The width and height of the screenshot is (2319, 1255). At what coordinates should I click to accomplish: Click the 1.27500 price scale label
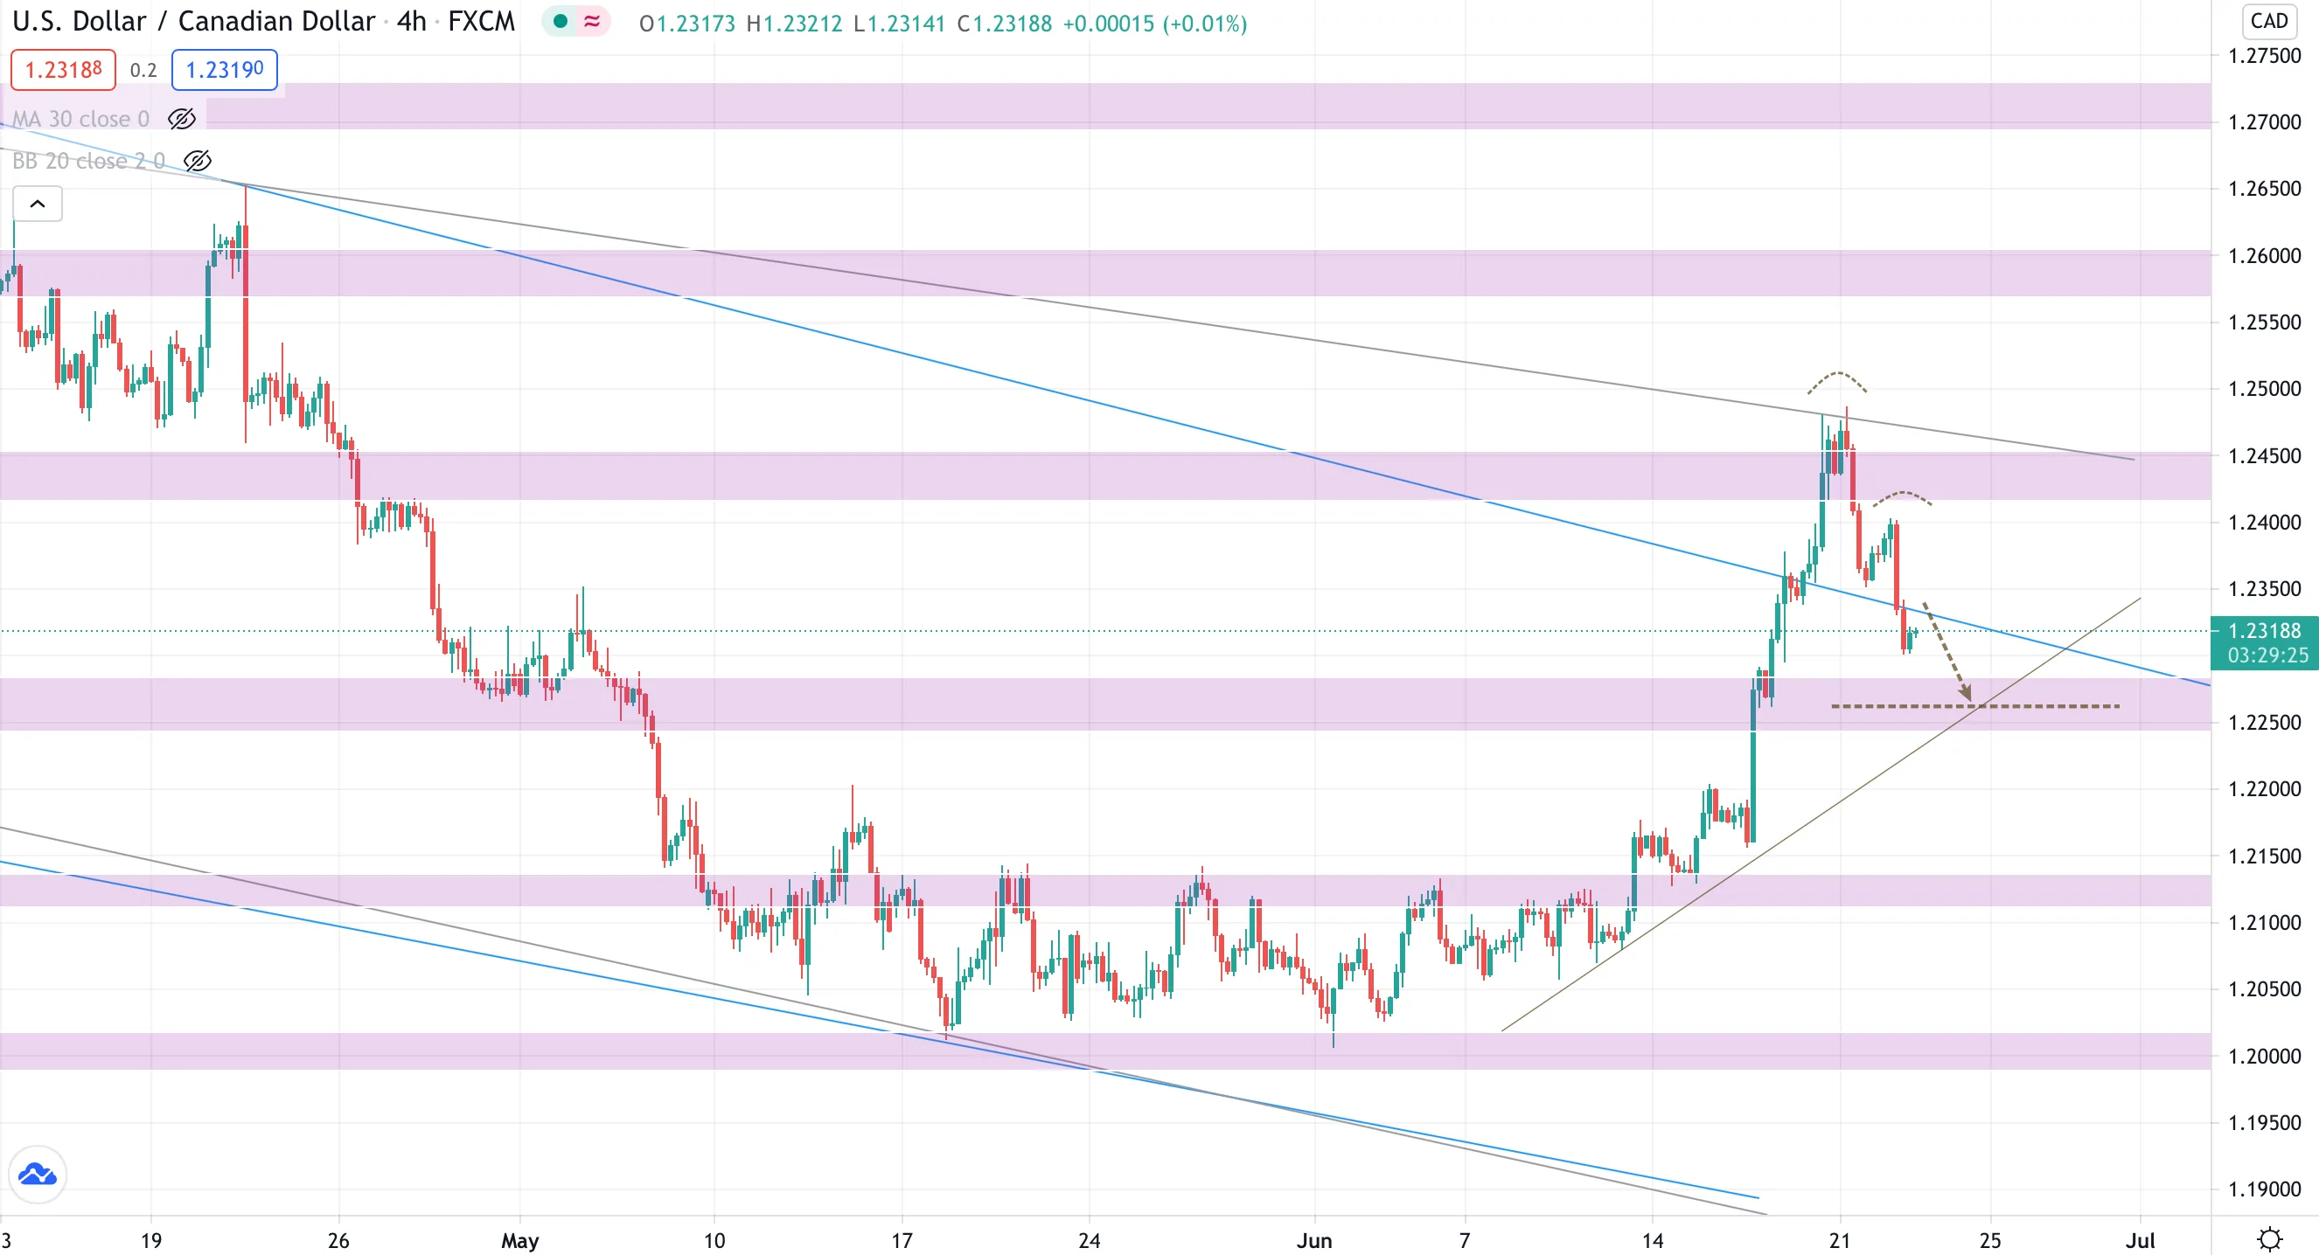pos(2264,56)
